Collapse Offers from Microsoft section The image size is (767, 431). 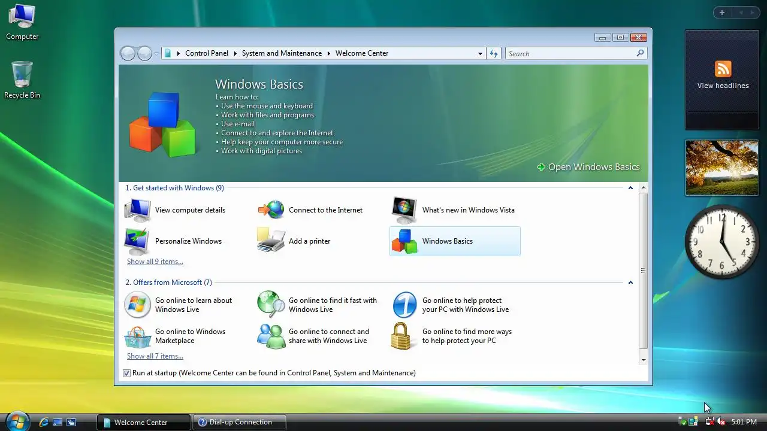click(630, 283)
